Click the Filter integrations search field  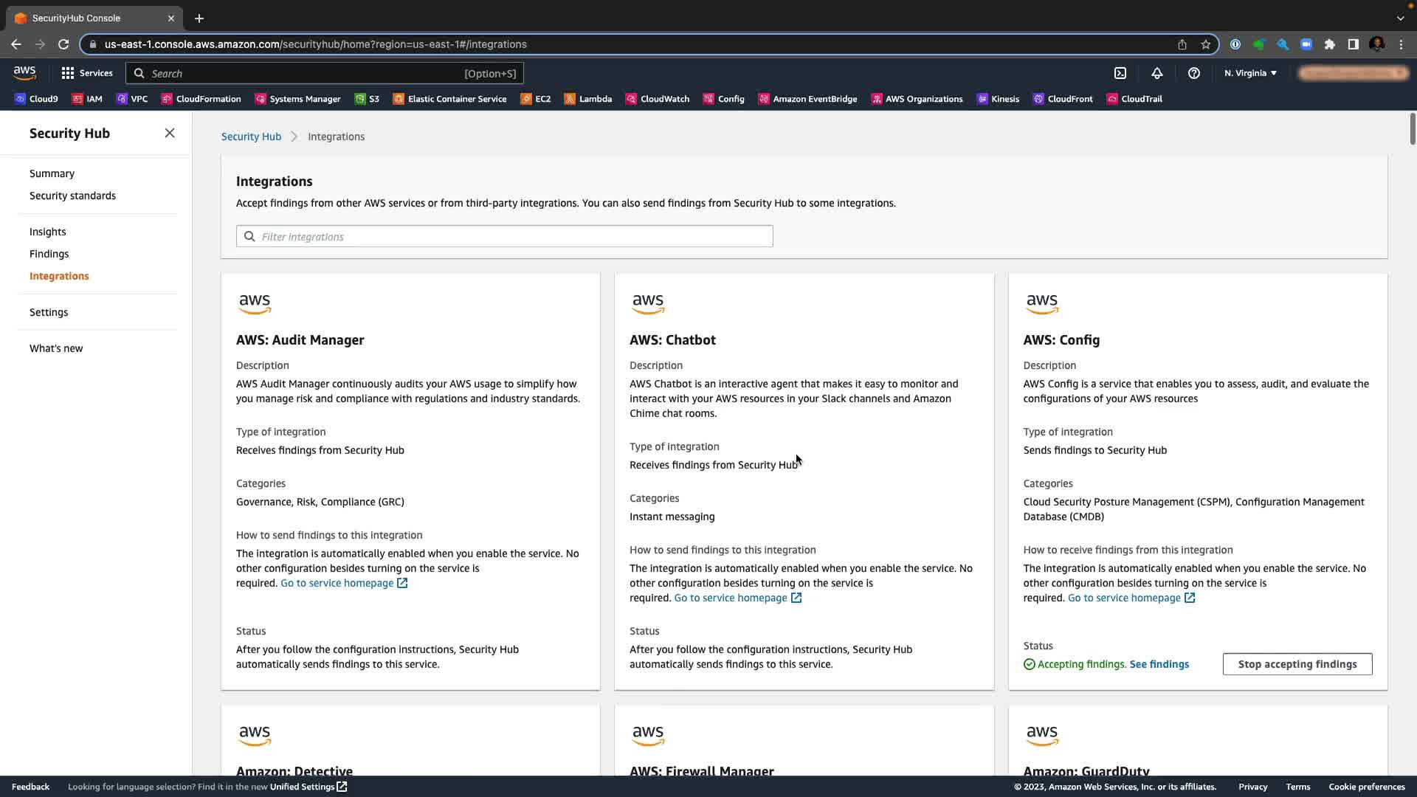pyautogui.click(x=505, y=237)
